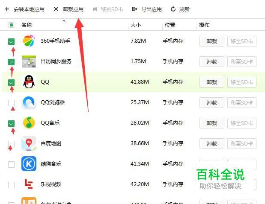Select the 乐视视频 app name
The image size is (265, 204).
[51, 184]
